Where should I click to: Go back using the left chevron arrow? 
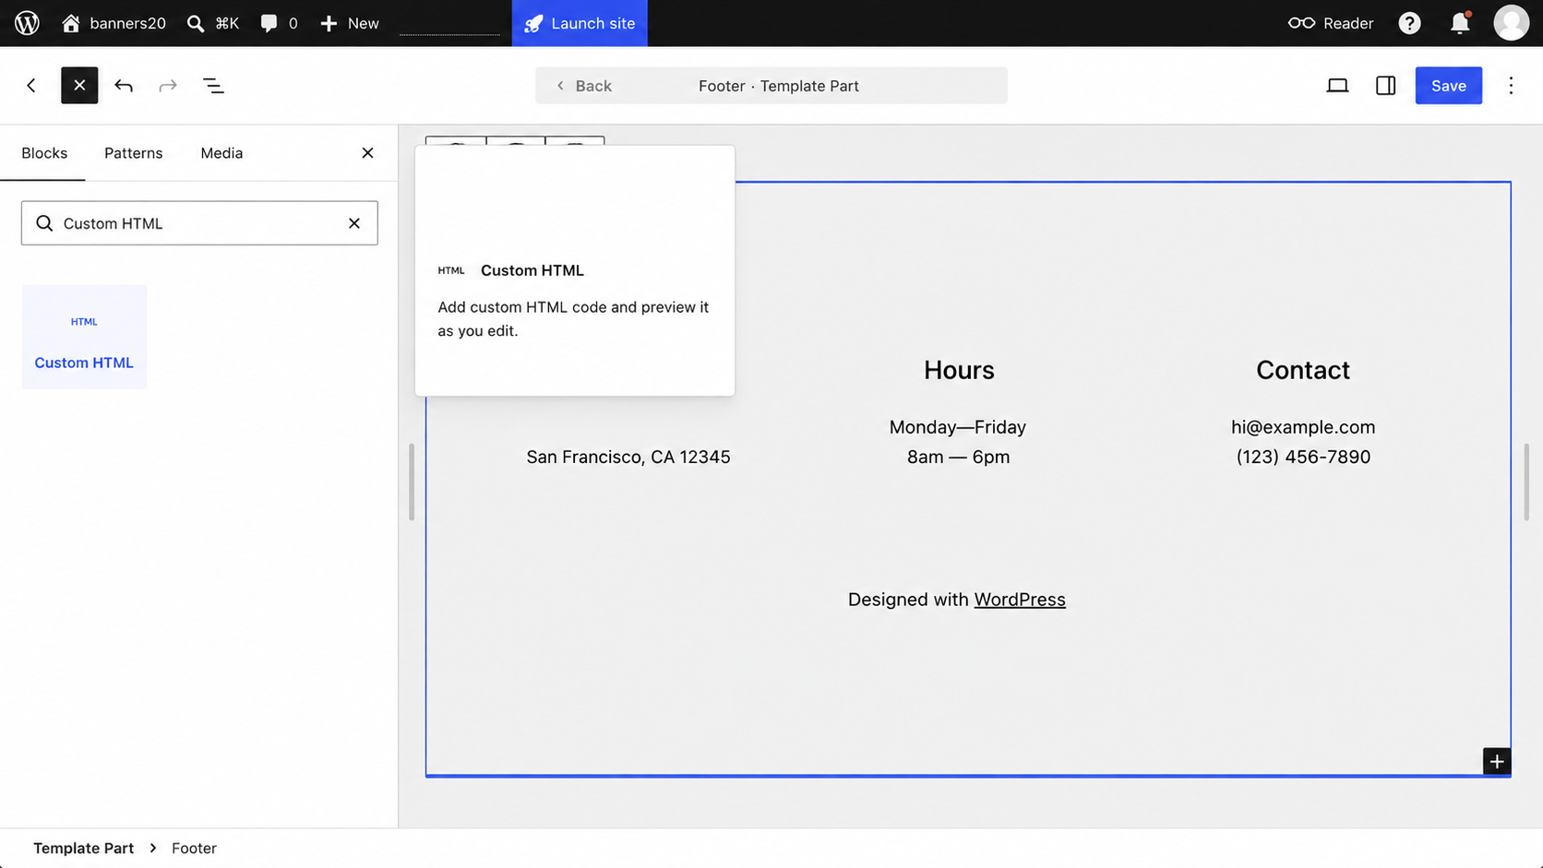coord(31,86)
